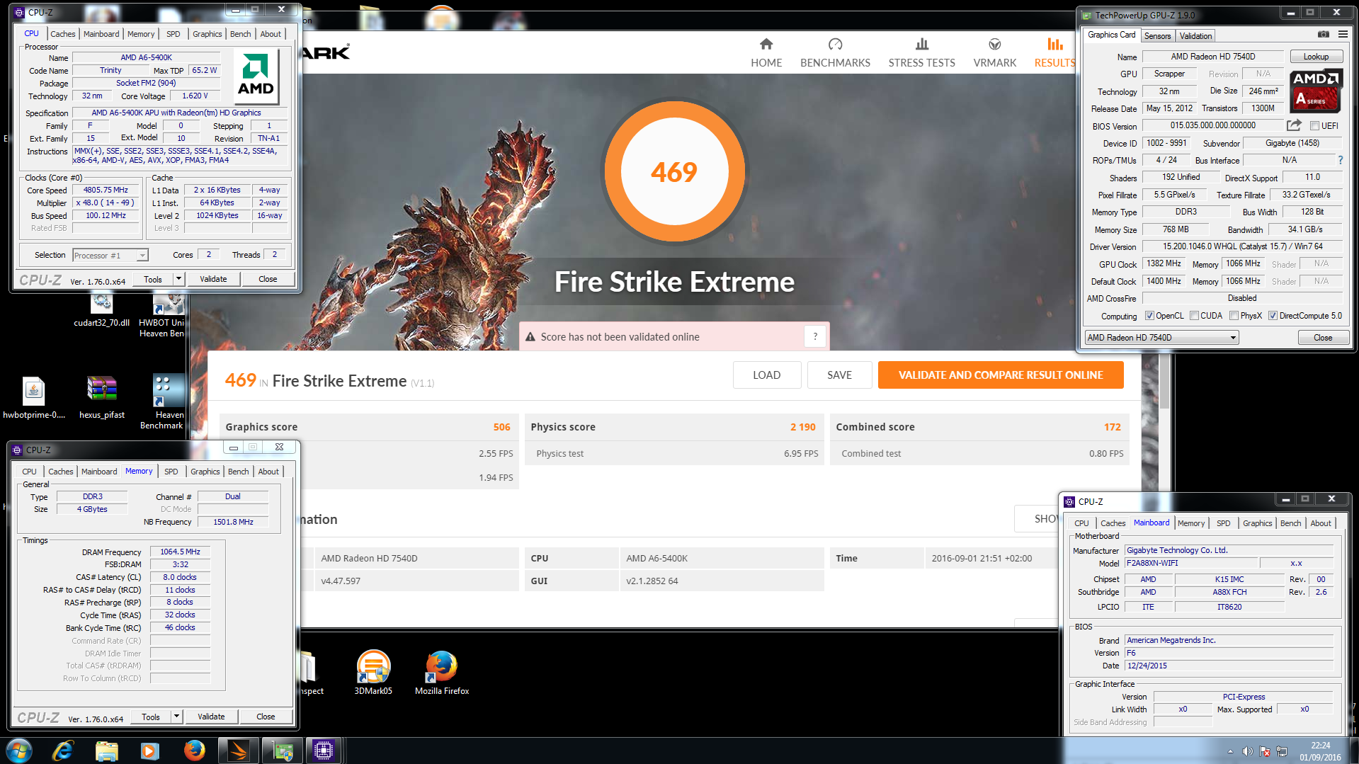The image size is (1359, 764).
Task: Open the BENCHMARKS section in 3DMark
Action: [x=835, y=53]
